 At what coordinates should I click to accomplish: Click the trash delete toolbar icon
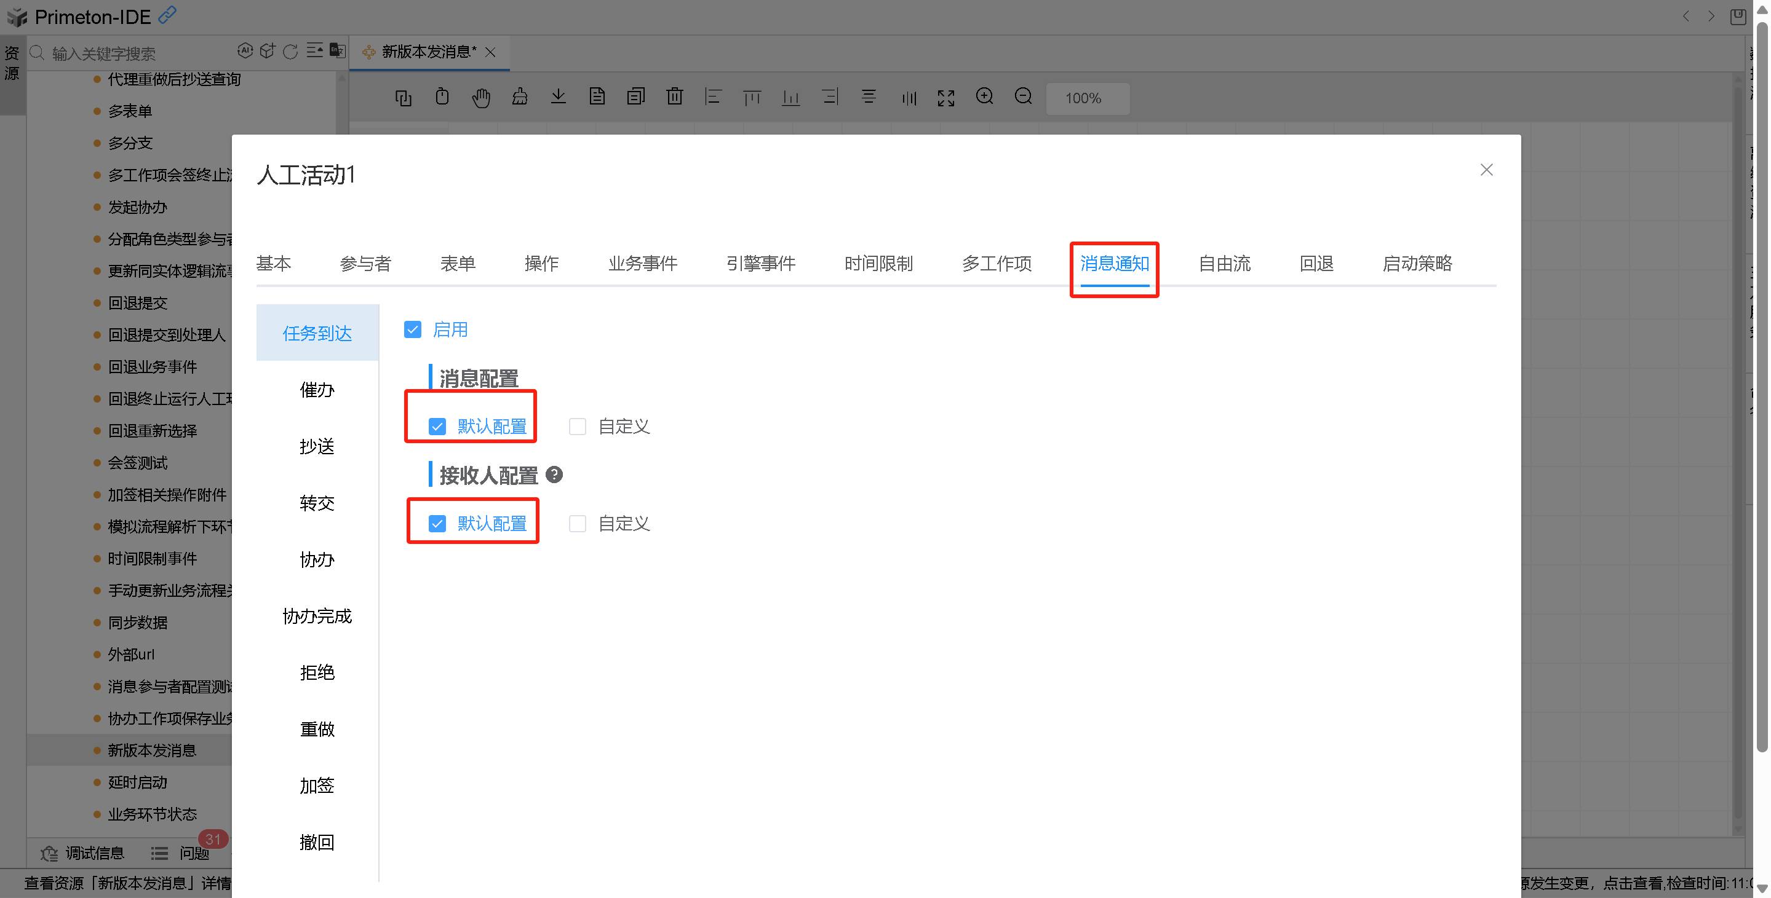(x=674, y=97)
